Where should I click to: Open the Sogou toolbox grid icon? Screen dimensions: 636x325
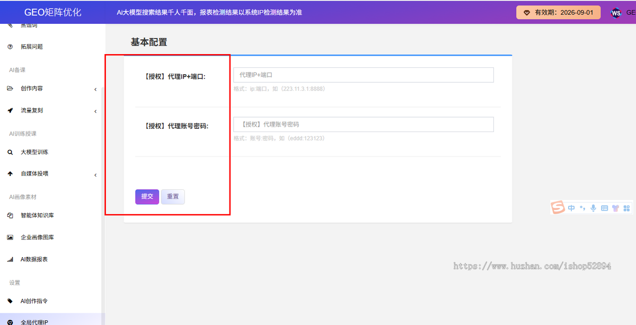point(626,208)
